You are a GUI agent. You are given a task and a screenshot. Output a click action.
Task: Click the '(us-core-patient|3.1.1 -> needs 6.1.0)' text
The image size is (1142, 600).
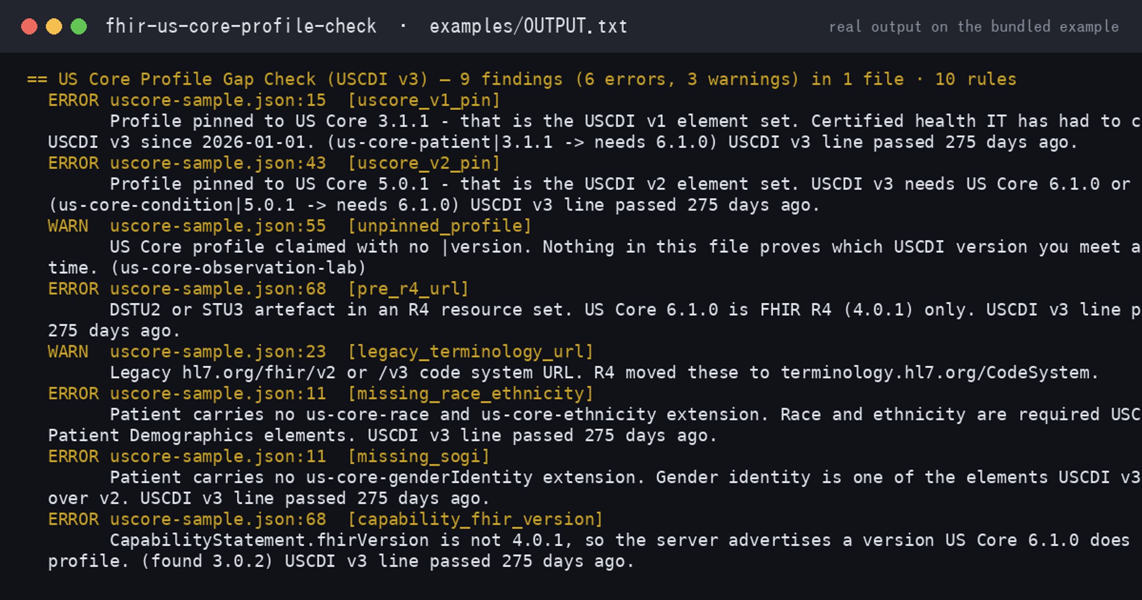point(522,142)
